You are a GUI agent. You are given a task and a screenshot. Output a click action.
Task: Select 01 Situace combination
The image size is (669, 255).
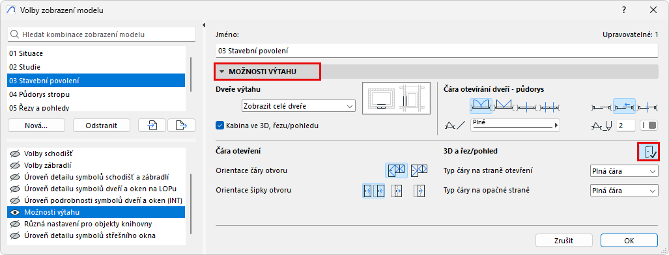coord(96,53)
